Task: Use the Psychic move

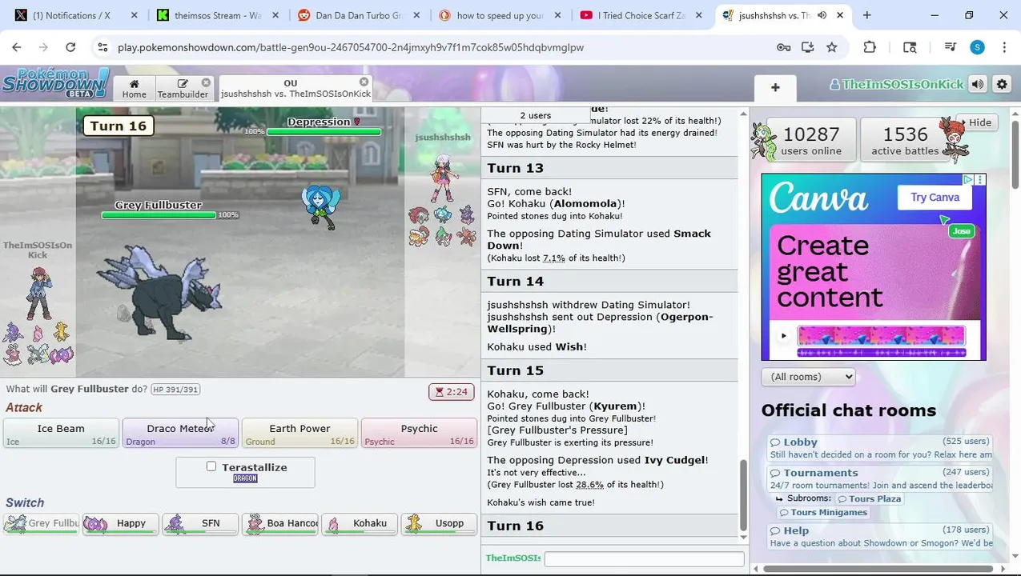Action: (x=419, y=433)
